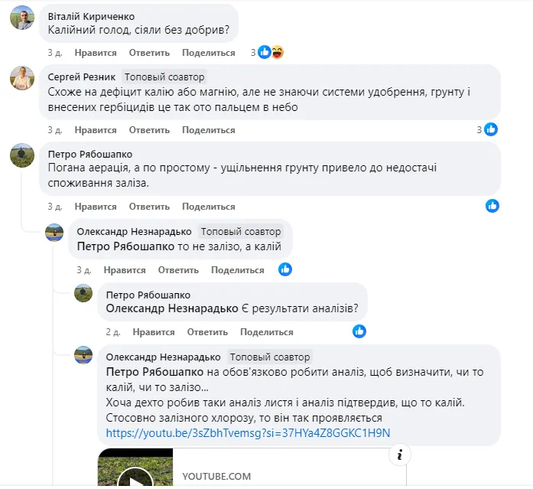Viewport: 533px width, 489px height.
Task: Open Віталій Кириченко's profile name link
Action: coord(90,16)
